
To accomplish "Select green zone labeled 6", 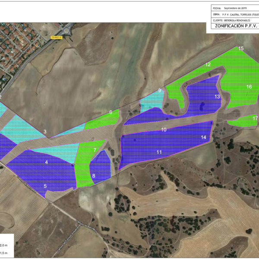I will (111, 112).
